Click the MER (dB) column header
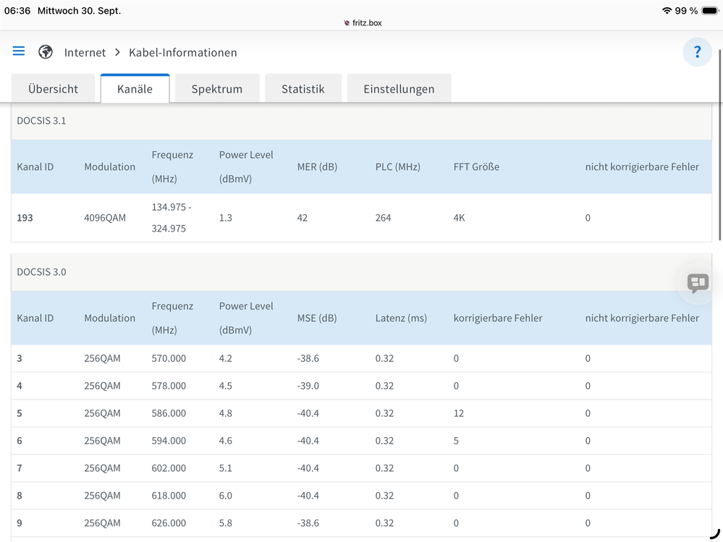723x542 pixels. 317,167
